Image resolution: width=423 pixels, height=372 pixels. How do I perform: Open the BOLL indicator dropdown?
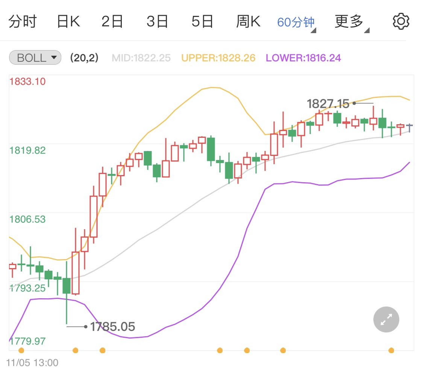(54, 57)
